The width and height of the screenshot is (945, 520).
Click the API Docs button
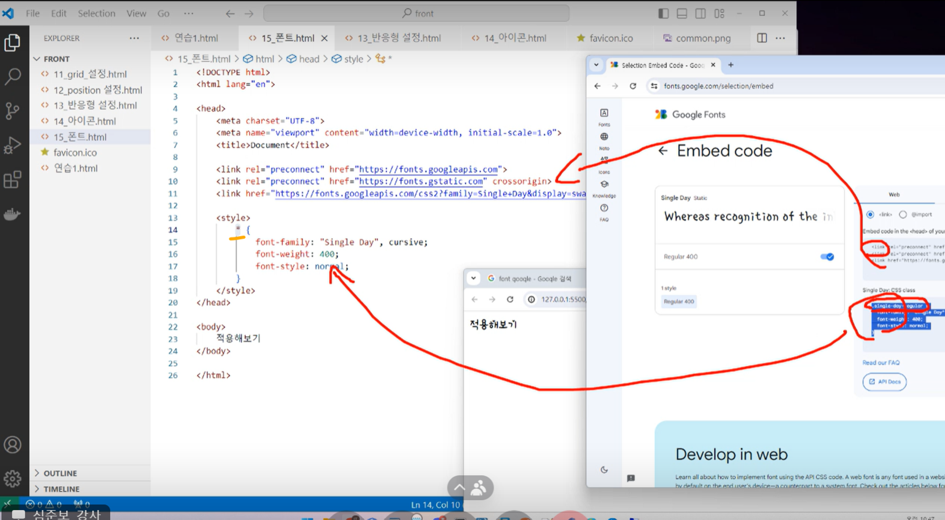(884, 382)
